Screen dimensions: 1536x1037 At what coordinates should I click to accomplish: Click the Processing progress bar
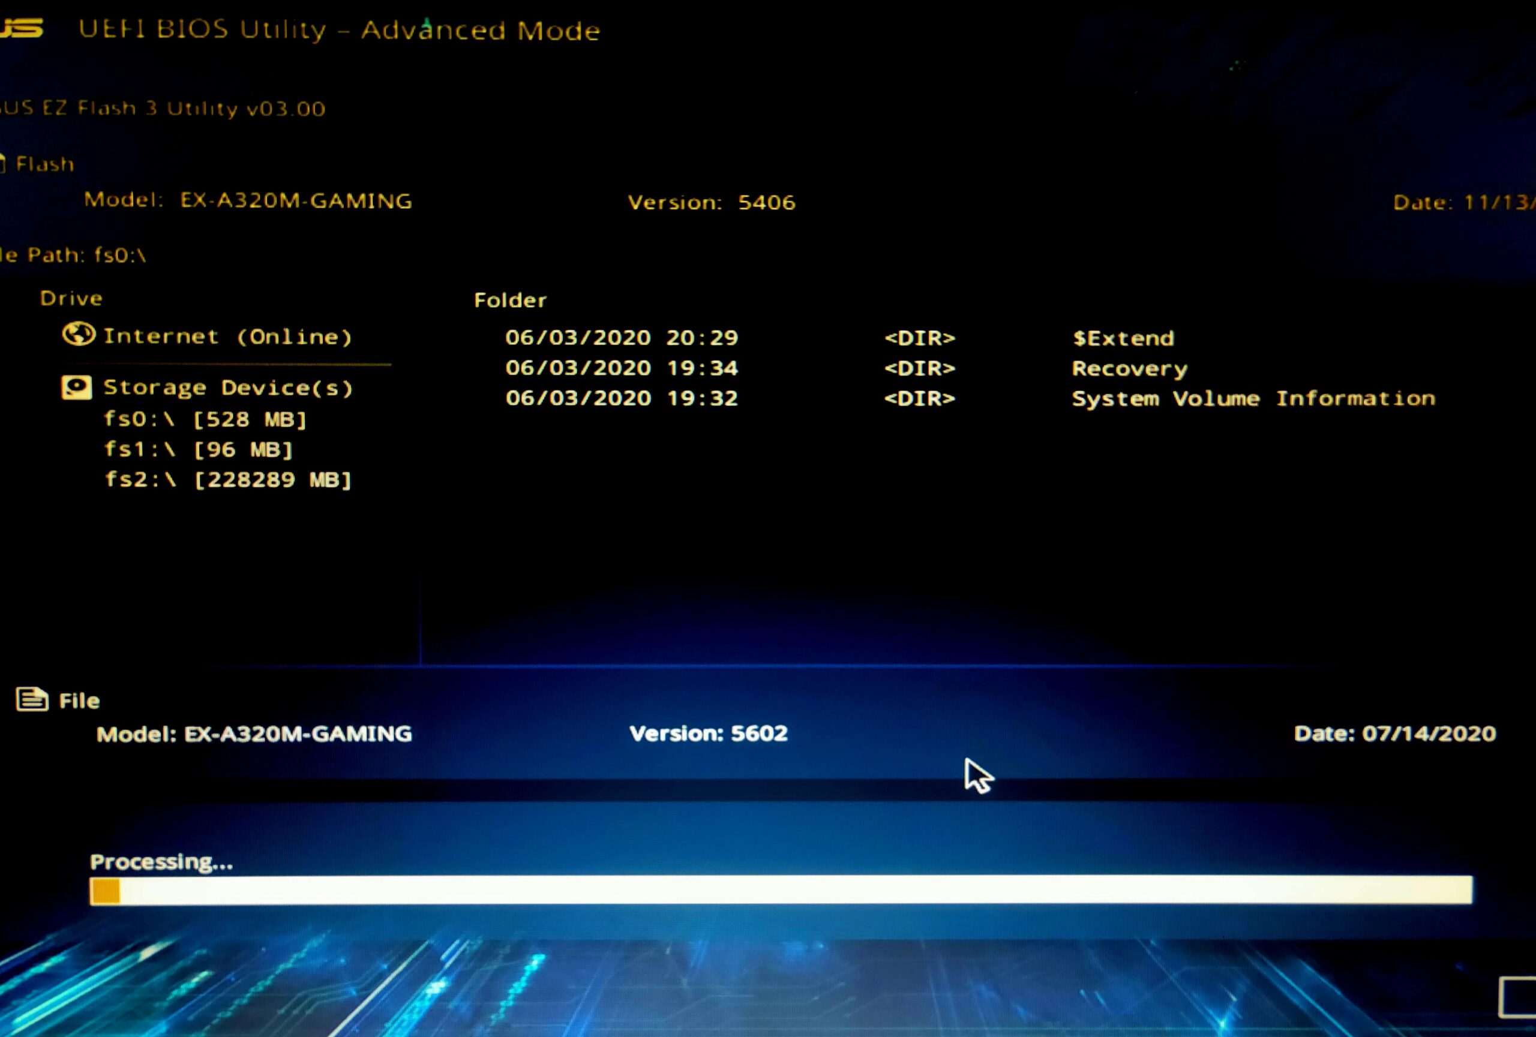pyautogui.click(x=781, y=891)
